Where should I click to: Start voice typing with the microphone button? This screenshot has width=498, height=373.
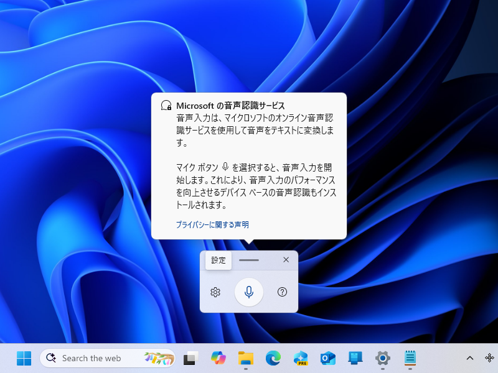pyautogui.click(x=249, y=292)
